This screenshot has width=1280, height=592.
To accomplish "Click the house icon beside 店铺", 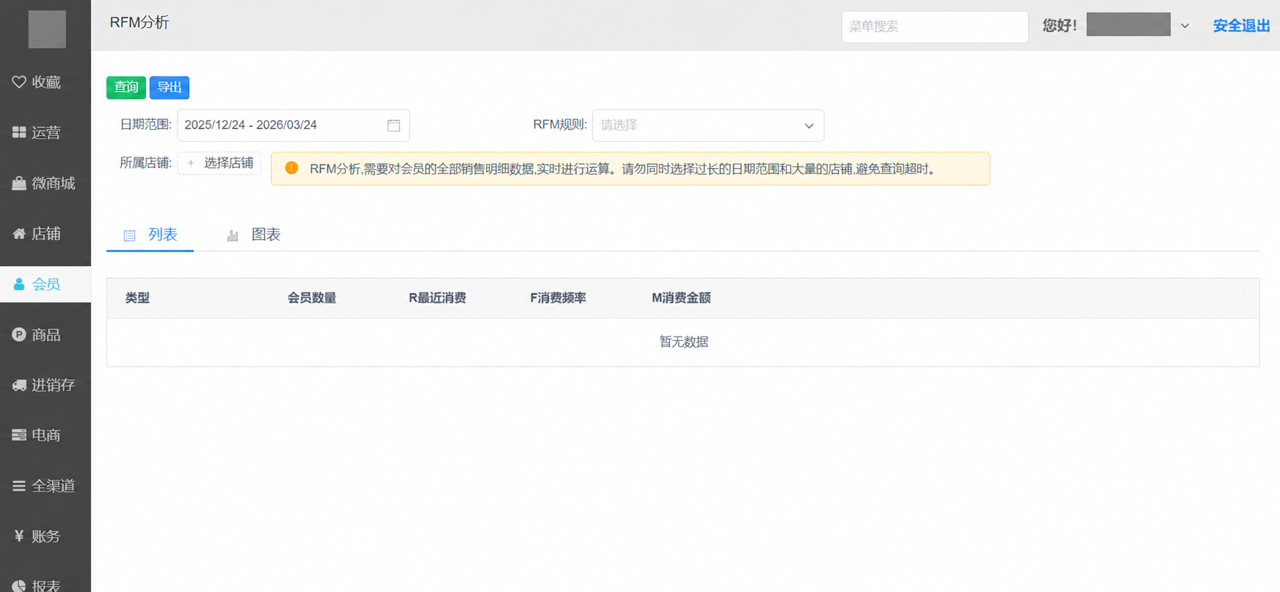I will coord(19,234).
